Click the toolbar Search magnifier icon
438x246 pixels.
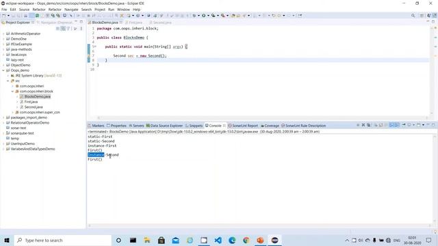(x=413, y=16)
